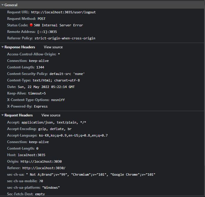This screenshot has height=197, width=205.
Task: Collapse the General section triangle
Action: 3,5
